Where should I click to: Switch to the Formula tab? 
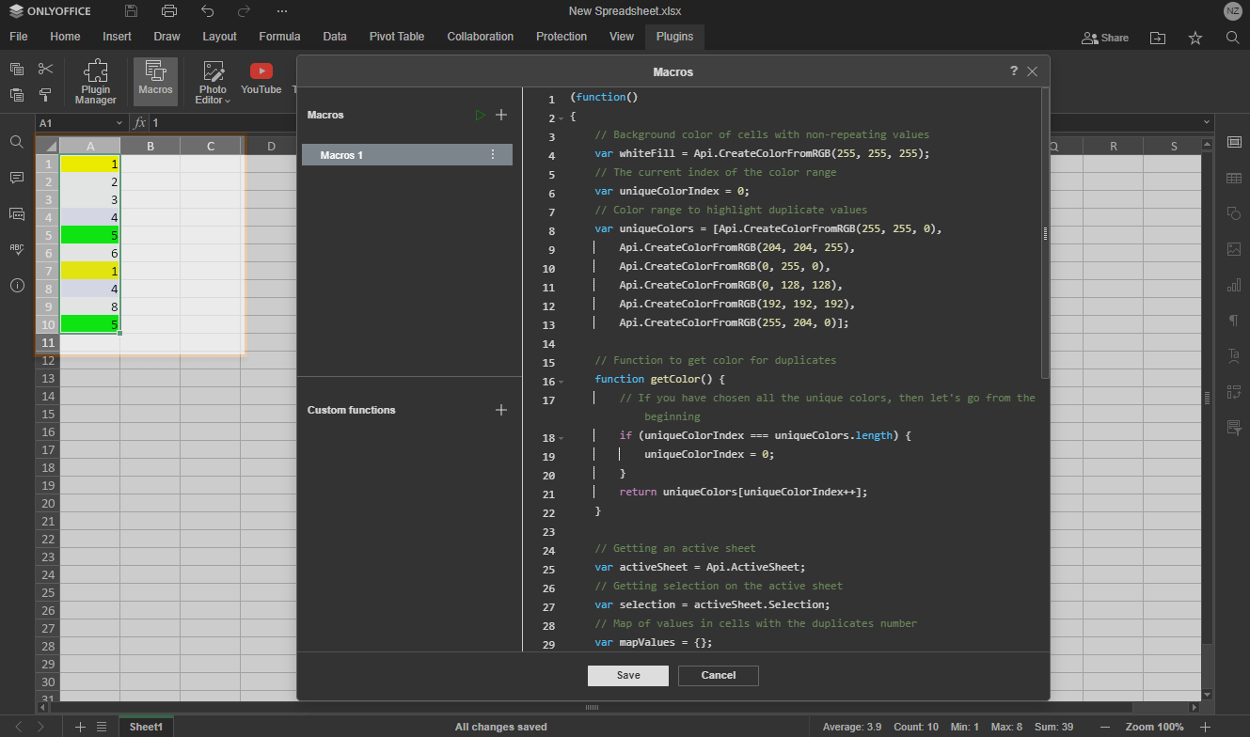(x=279, y=37)
